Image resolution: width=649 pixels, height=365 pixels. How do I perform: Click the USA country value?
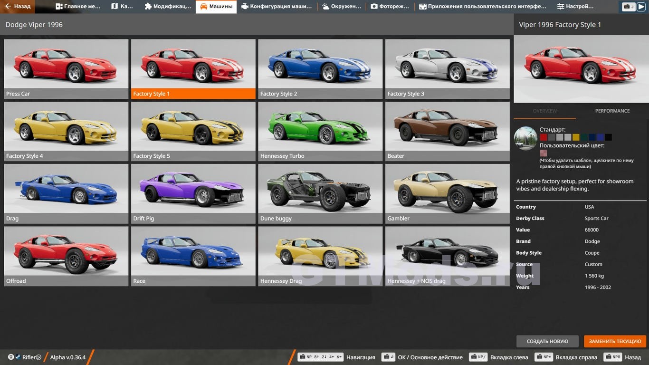click(x=589, y=207)
